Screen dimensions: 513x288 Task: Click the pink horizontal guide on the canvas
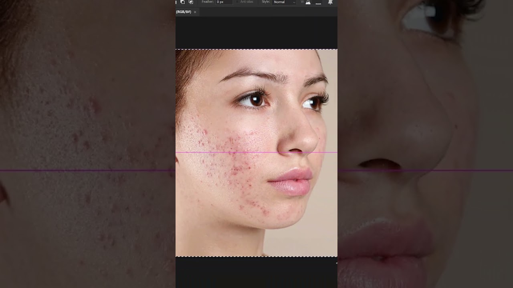click(256, 152)
